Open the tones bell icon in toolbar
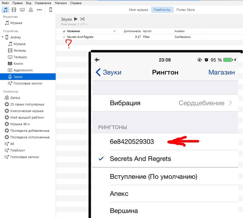The height and width of the screenshot is (218, 243). [x=31, y=10]
